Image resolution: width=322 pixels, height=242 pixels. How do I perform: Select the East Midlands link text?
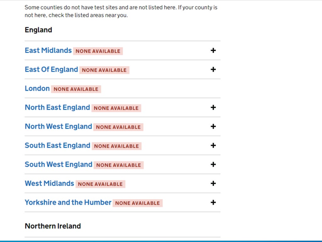tap(48, 50)
